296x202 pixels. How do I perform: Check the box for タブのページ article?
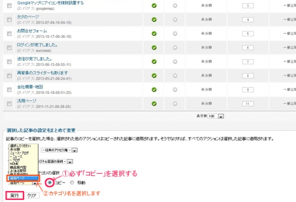(9, 20)
